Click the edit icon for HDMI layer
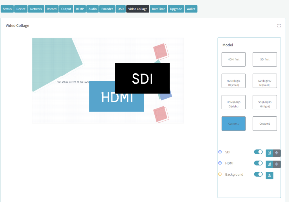 pyautogui.click(x=269, y=164)
